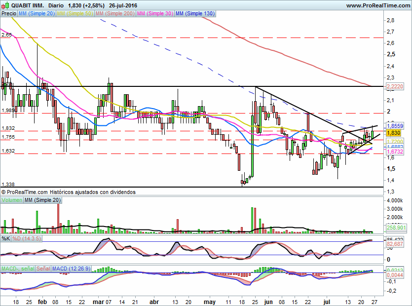Click the pink MM (Simple 30) label
The height and width of the screenshot is (306, 412).
(x=155, y=13)
